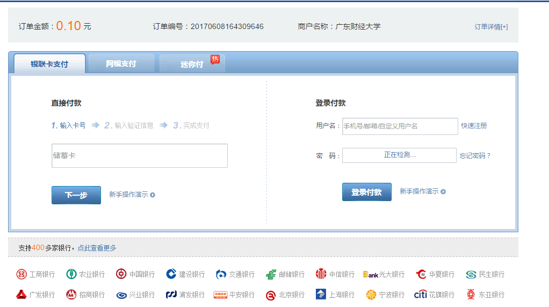Click the 忘记密码？ link
The width and height of the screenshot is (549, 307).
point(475,156)
